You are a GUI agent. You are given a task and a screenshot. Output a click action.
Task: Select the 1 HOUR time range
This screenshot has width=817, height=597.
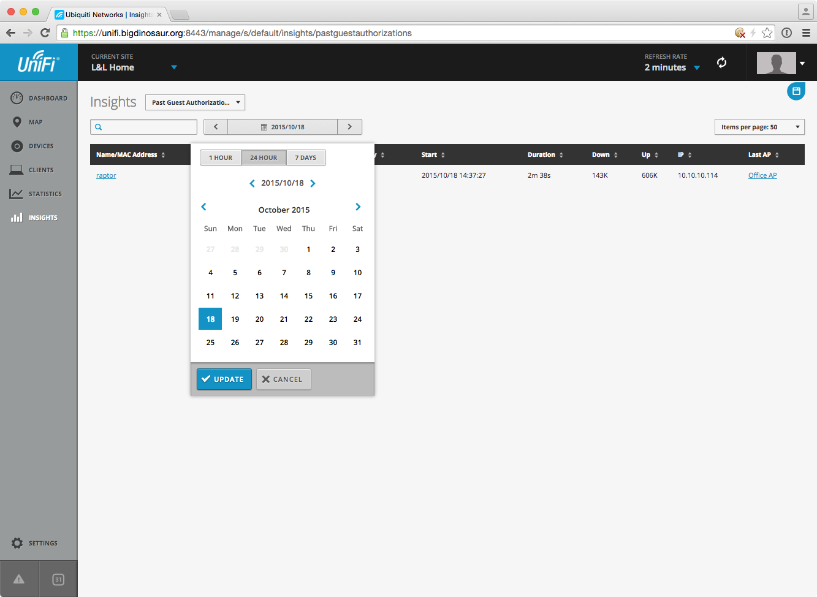(x=221, y=158)
